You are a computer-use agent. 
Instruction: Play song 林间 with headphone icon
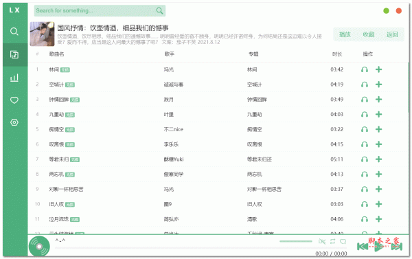point(365,69)
